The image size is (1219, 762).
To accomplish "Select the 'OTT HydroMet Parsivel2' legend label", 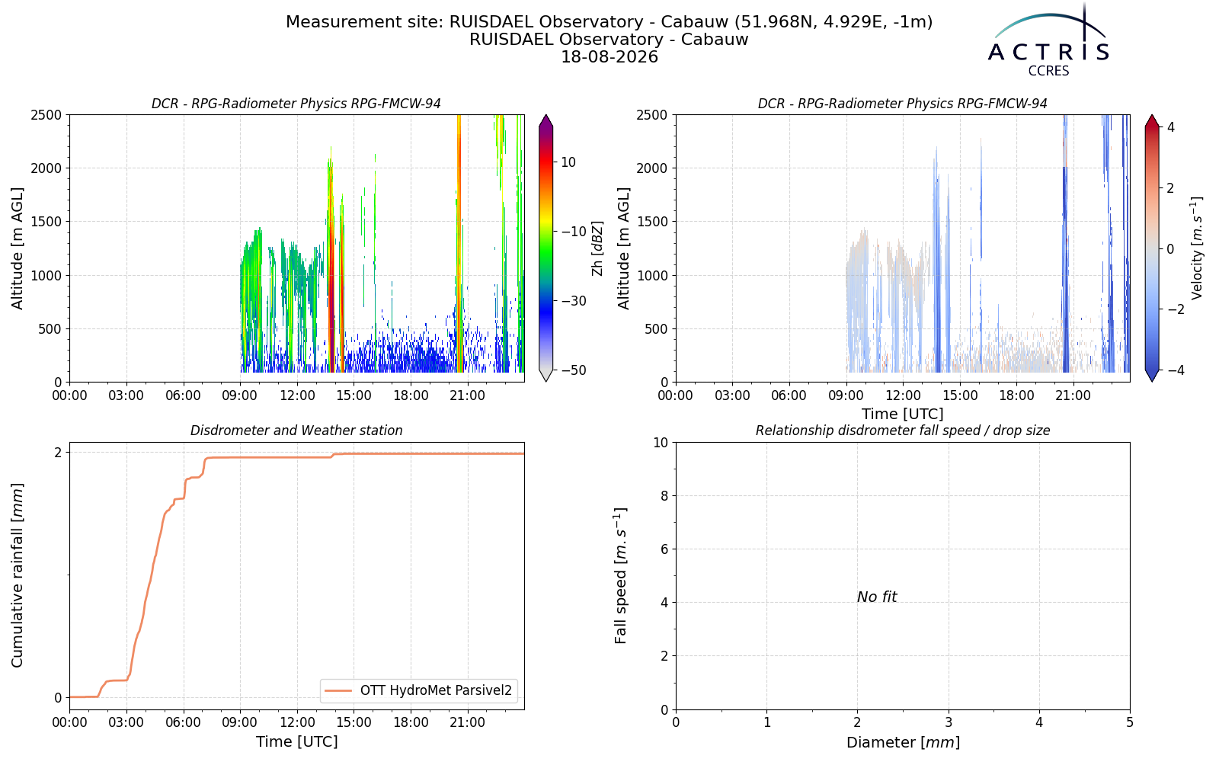I will coord(436,691).
